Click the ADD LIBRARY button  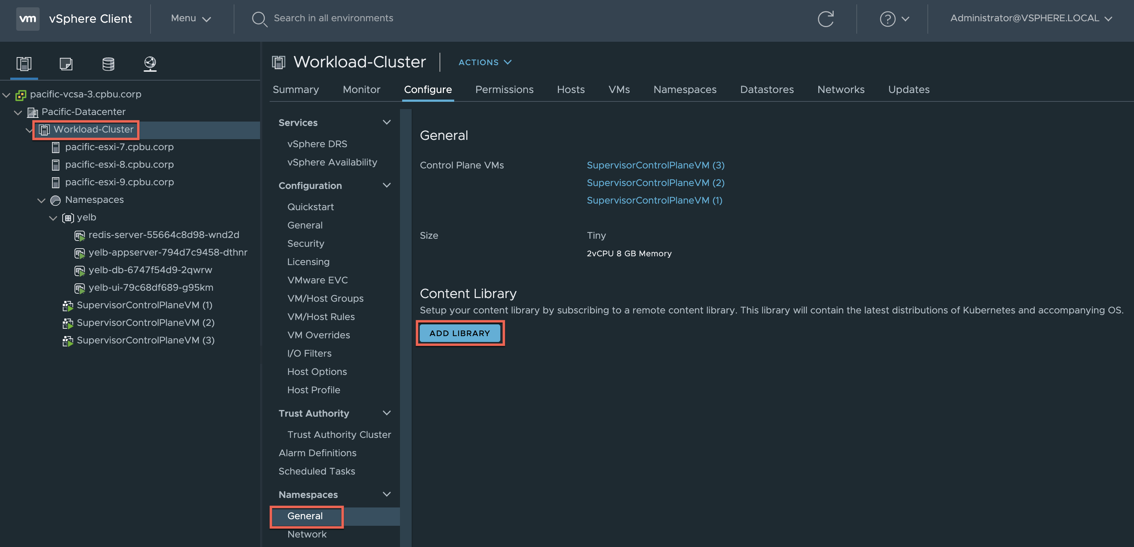(459, 333)
